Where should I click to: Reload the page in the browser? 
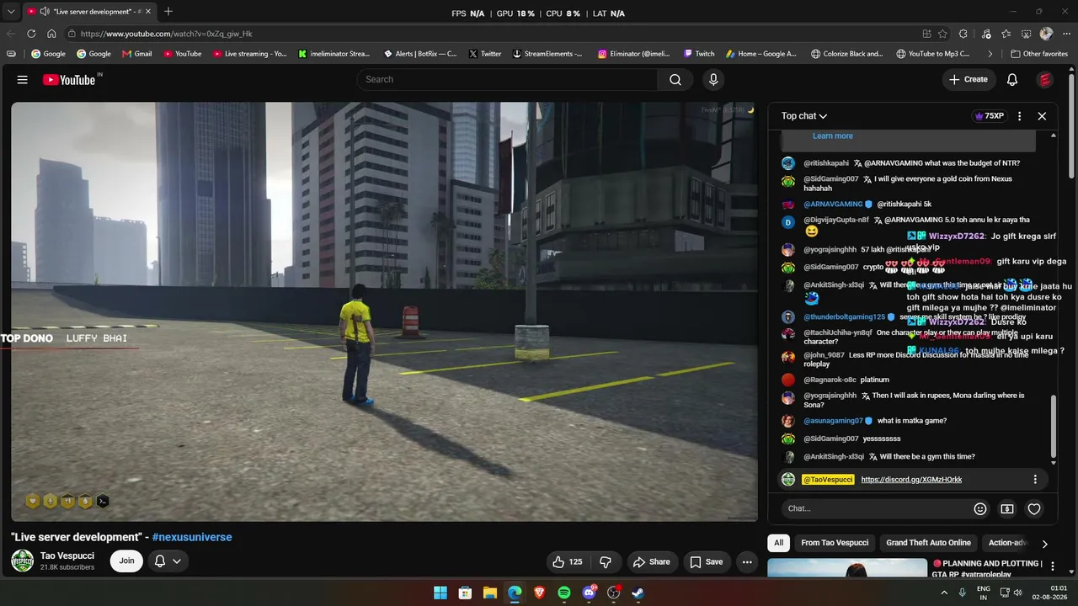click(x=31, y=34)
